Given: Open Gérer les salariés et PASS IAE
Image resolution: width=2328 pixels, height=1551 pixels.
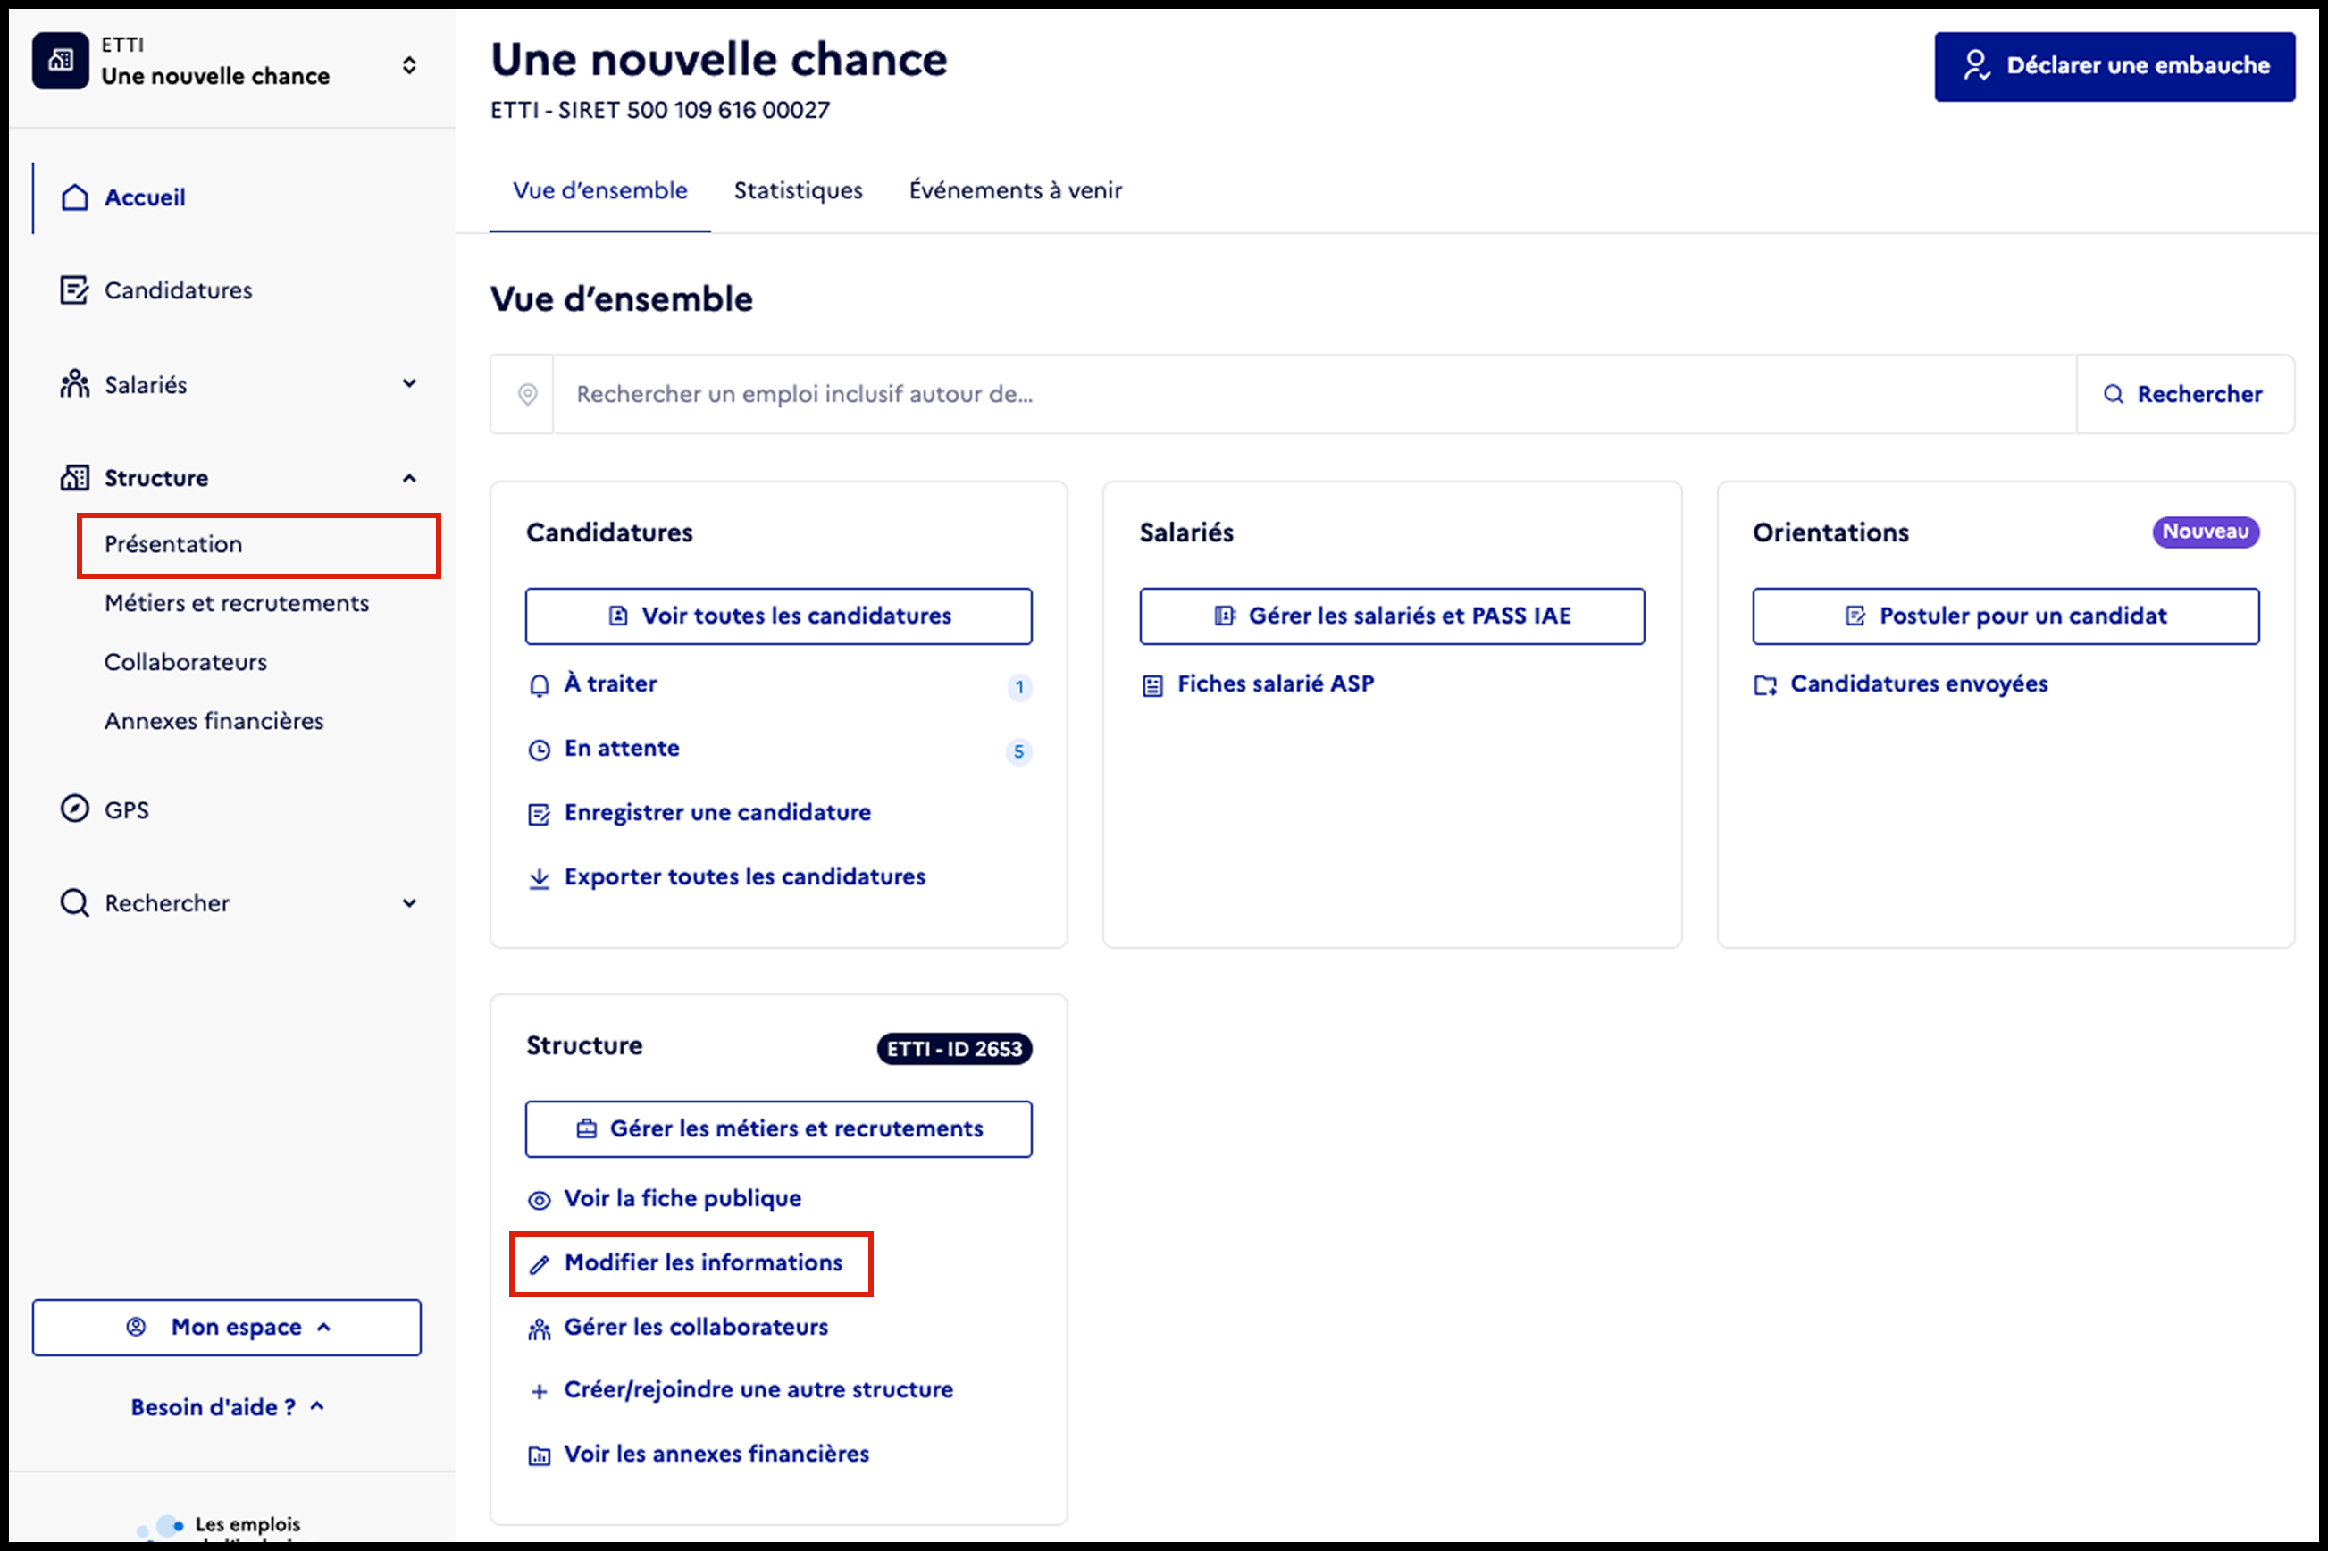Looking at the screenshot, I should click(1392, 616).
